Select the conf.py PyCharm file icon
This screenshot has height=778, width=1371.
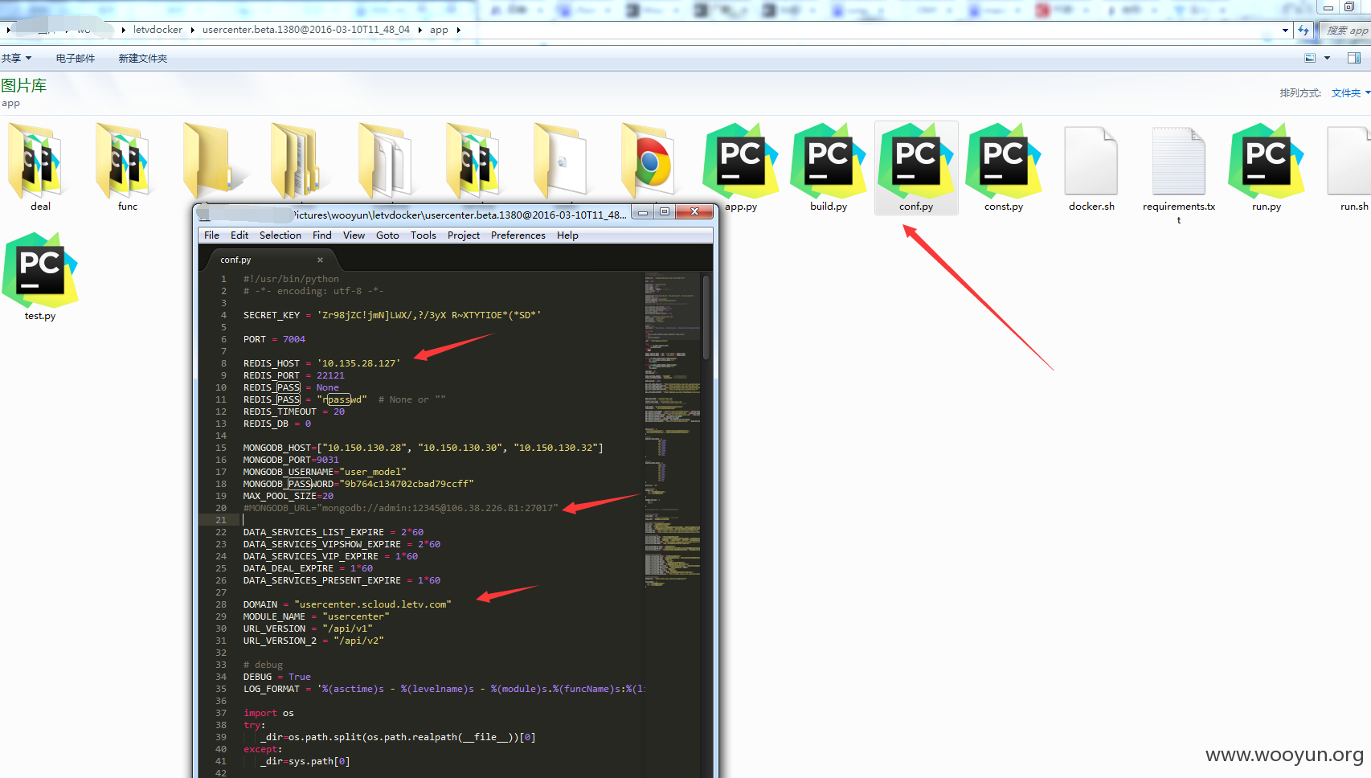point(916,161)
